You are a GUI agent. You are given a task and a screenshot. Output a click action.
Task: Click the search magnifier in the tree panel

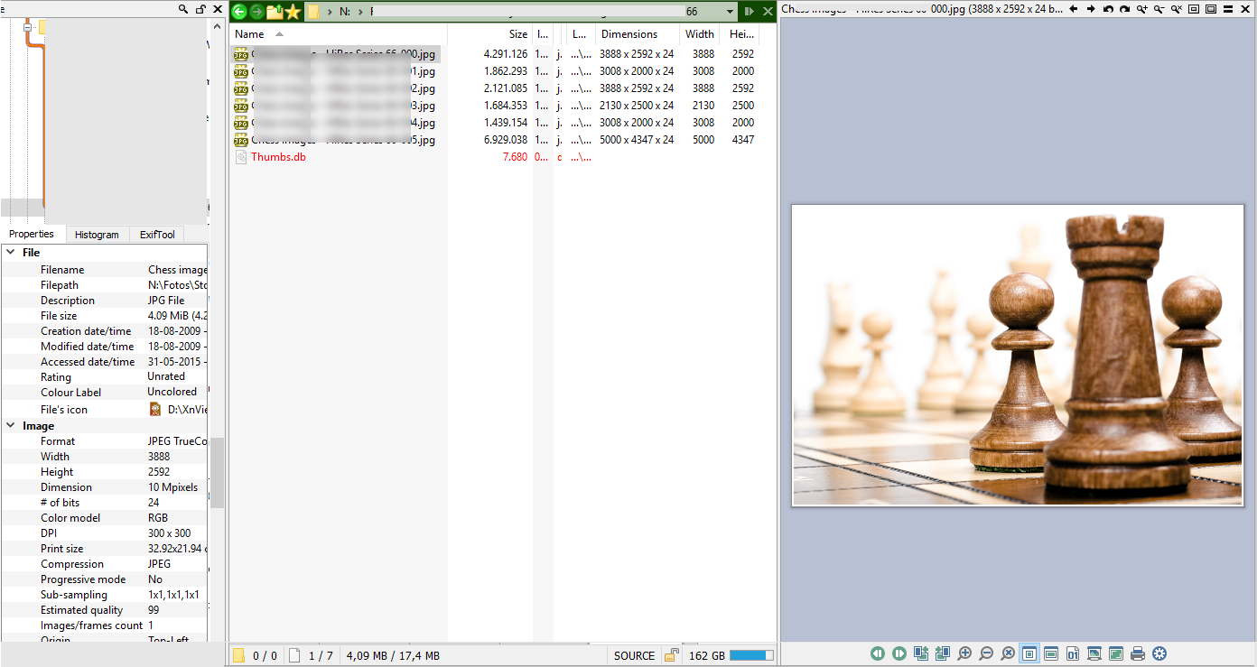(184, 8)
